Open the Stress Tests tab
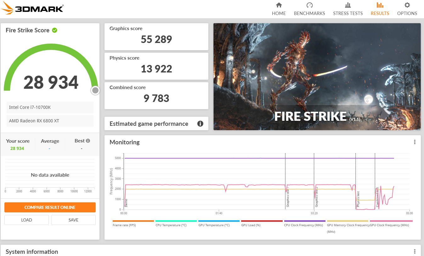Screen dimensions: 424x256 pyautogui.click(x=348, y=9)
